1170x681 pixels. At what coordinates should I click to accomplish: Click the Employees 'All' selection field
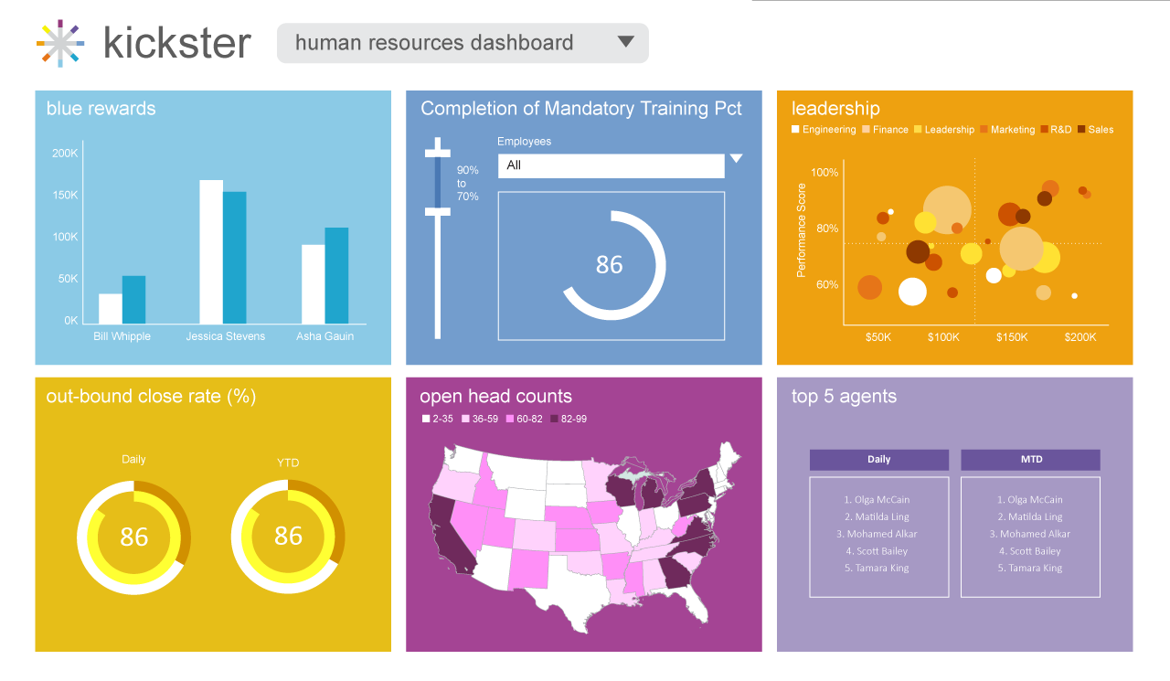pyautogui.click(x=611, y=165)
